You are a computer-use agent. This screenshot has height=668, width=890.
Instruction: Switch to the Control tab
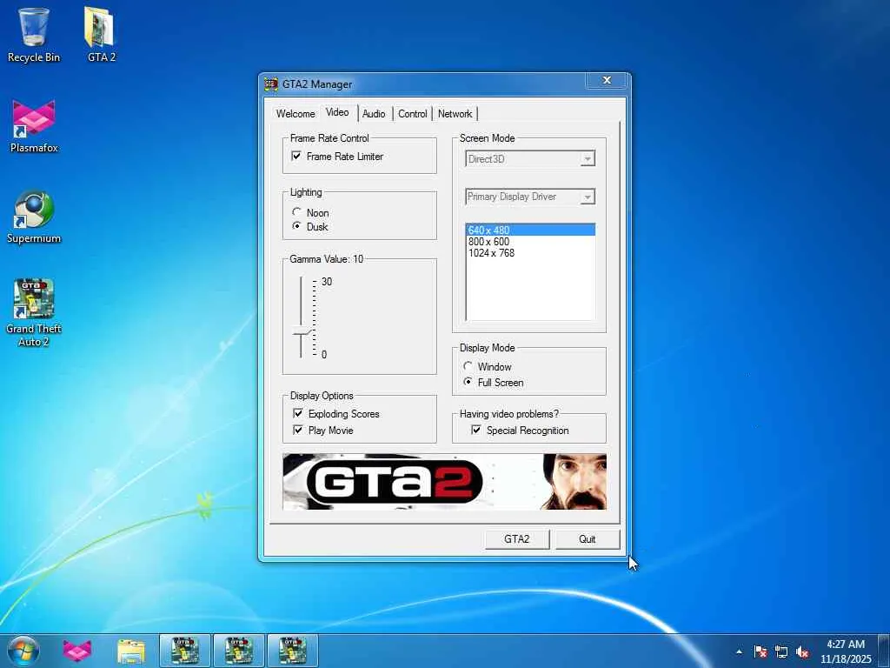pos(412,114)
